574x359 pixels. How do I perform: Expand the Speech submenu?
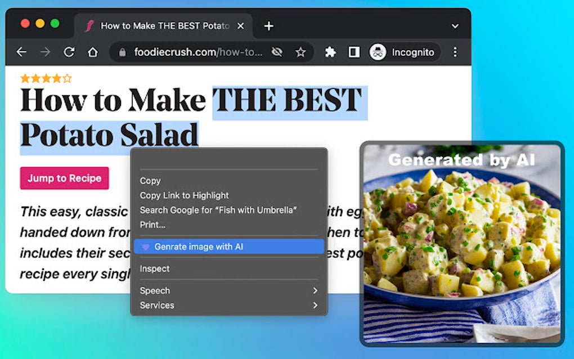155,290
